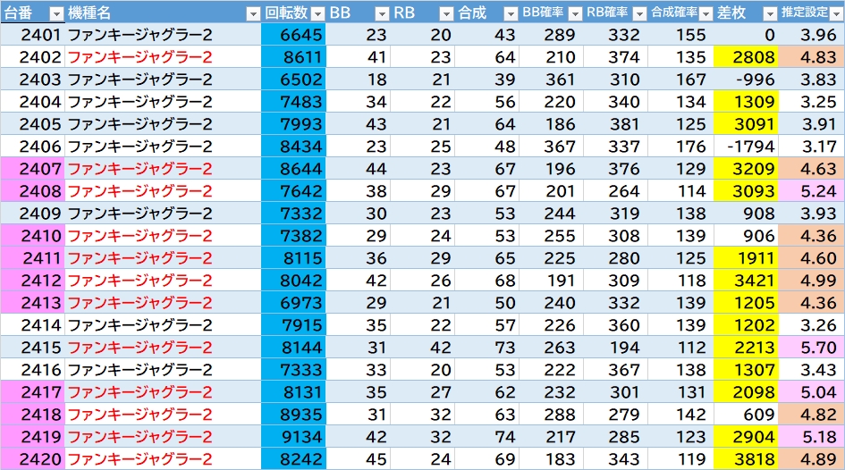This screenshot has height=470, width=845.
Task: Select the 回転数 cell showing 8611
Action: [x=294, y=57]
